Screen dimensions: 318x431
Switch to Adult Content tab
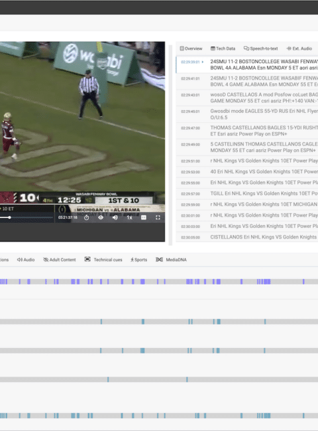(x=60, y=259)
